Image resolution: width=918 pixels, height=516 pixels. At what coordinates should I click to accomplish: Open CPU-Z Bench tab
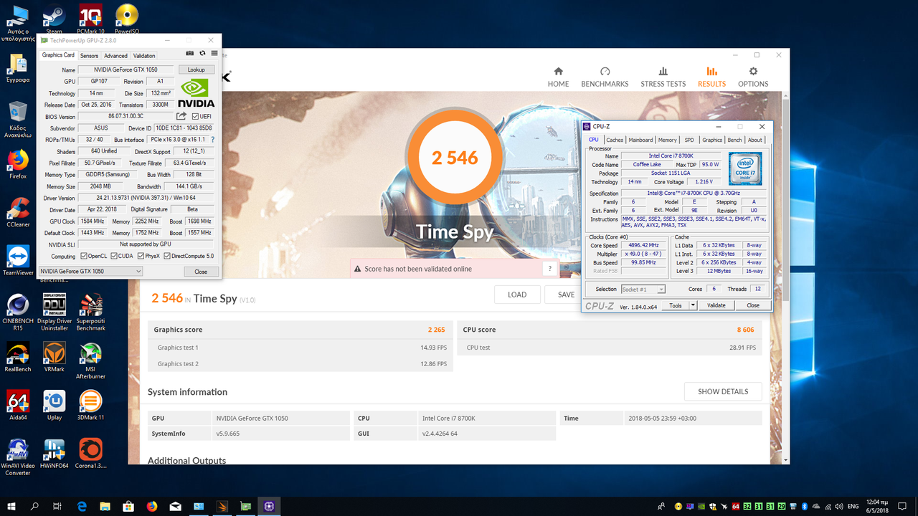tap(735, 140)
